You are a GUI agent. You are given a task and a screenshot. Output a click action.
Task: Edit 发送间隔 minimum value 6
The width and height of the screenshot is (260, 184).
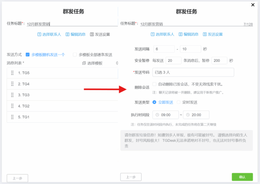[x=164, y=49]
